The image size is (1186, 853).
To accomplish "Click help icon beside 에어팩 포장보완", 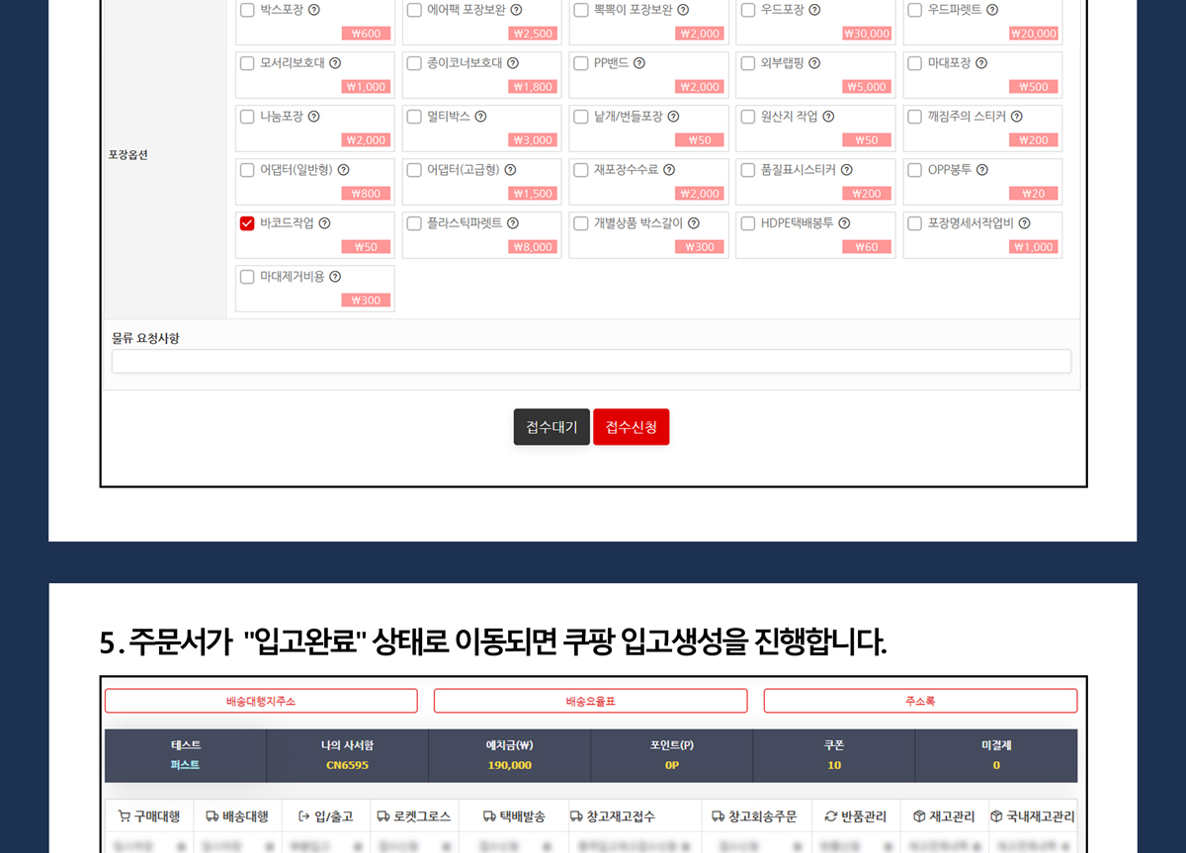I will pyautogui.click(x=516, y=10).
